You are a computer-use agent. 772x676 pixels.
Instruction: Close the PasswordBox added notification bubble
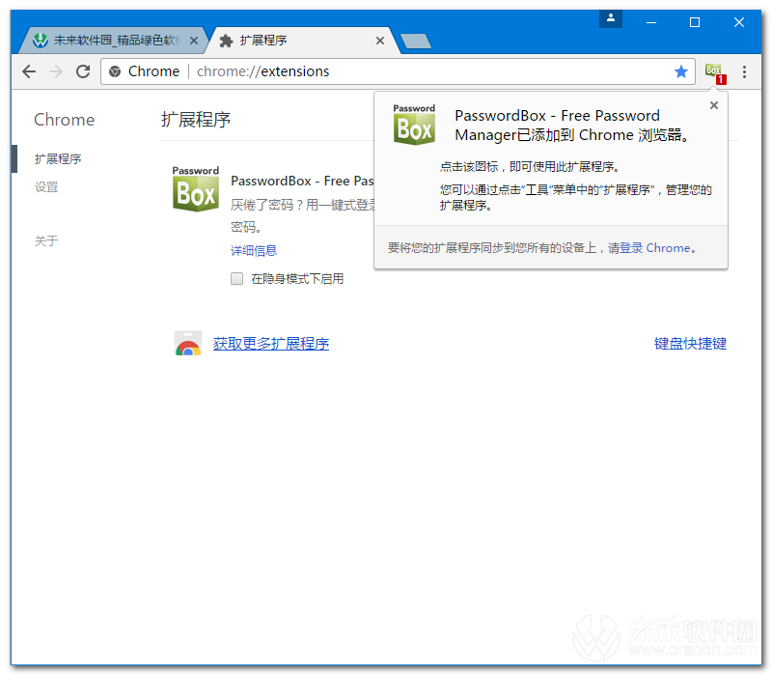click(714, 105)
